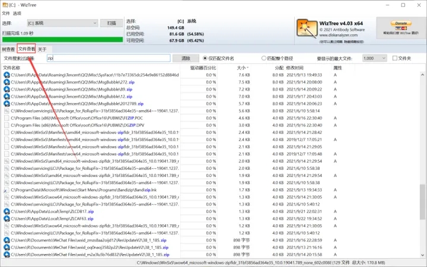The height and width of the screenshot is (267, 427).
Task: Click the shortcut icon beside Bandizip.lnk
Action: (7, 190)
